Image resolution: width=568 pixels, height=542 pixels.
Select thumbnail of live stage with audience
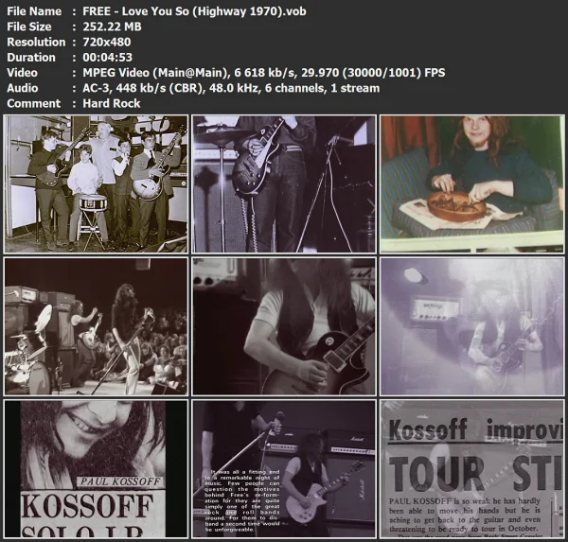click(96, 326)
